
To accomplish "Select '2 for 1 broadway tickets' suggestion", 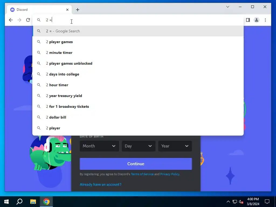I will click(138, 106).
